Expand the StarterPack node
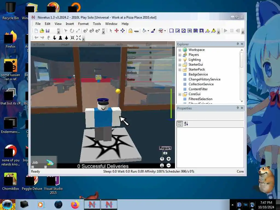Image resolution: width=280 pixels, height=210 pixels. [x=180, y=70]
